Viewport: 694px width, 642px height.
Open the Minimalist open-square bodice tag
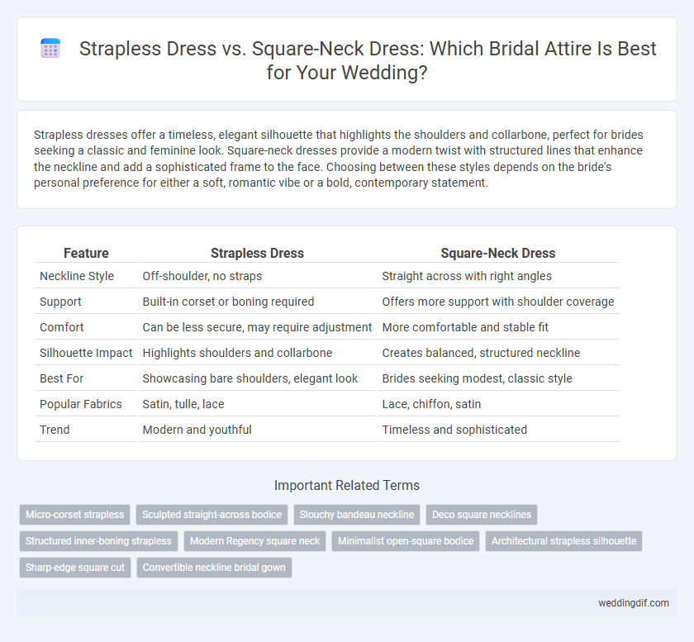click(x=406, y=541)
